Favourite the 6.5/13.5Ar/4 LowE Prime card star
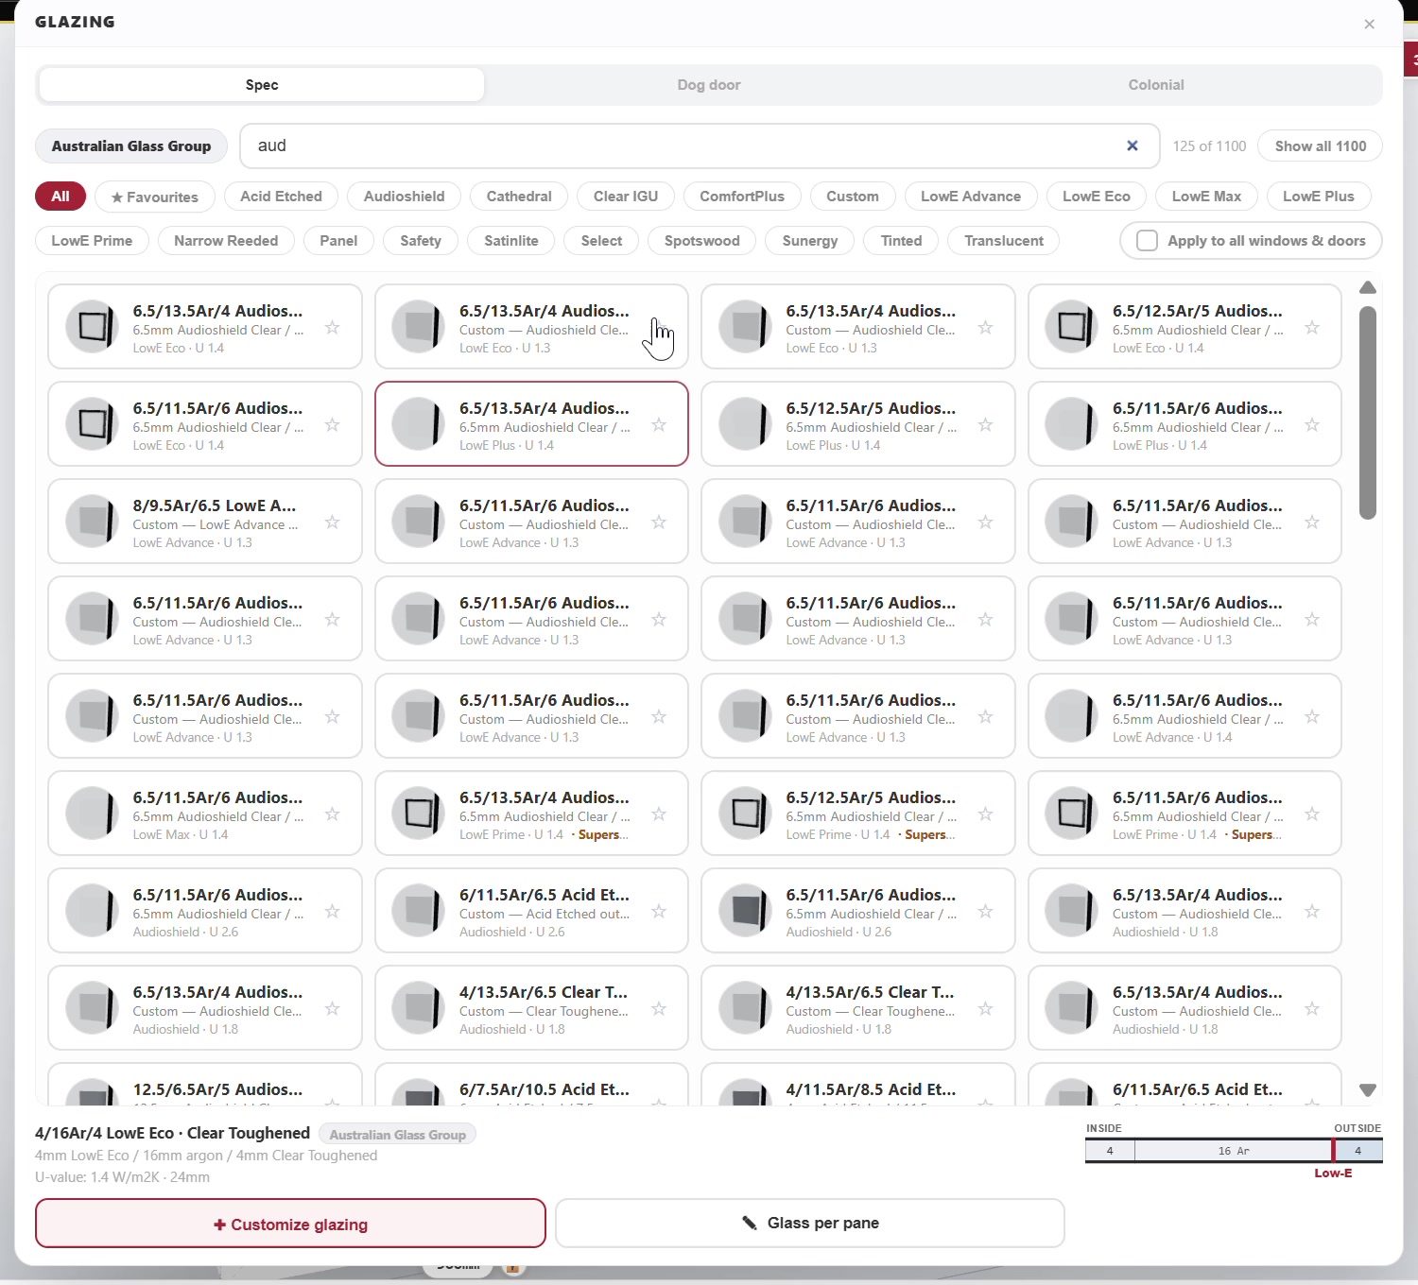 (659, 814)
